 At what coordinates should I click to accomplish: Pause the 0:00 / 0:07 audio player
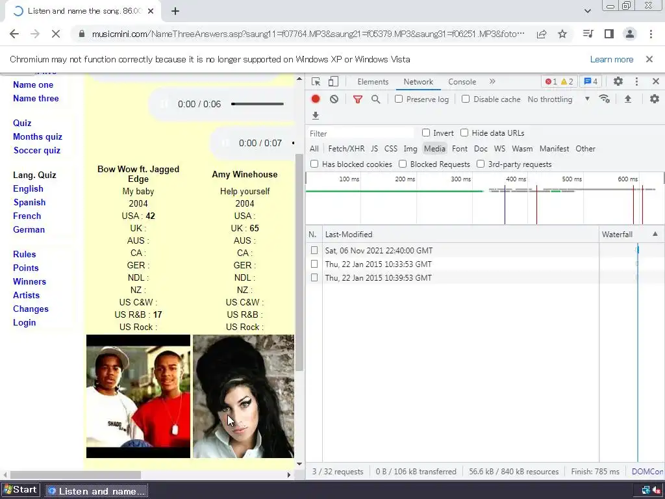click(225, 143)
